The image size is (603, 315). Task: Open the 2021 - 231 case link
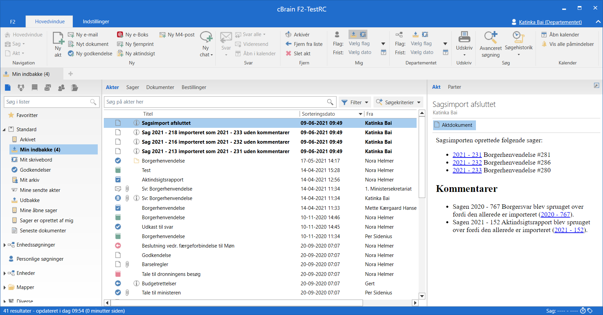(x=467, y=155)
